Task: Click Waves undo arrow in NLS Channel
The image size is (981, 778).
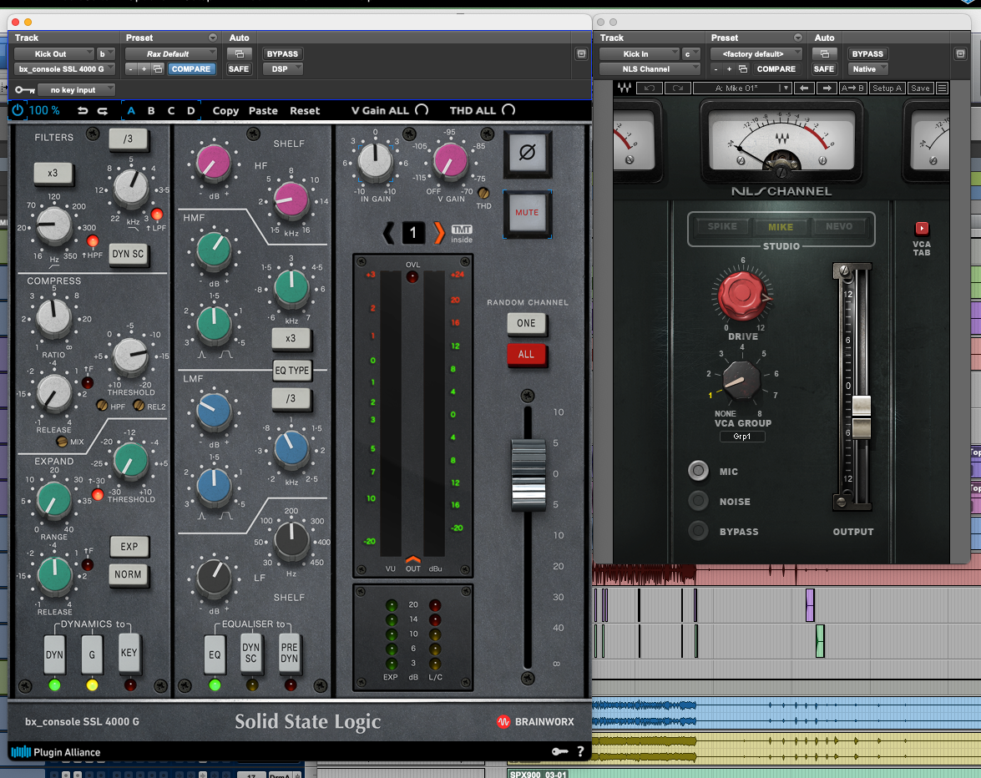Action: click(650, 88)
